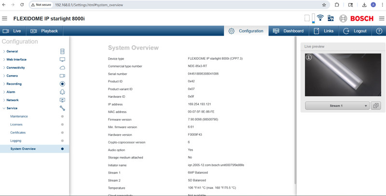Screen dimensions: 386x196
Task: Open live preview in a new window
Action: 376,105
